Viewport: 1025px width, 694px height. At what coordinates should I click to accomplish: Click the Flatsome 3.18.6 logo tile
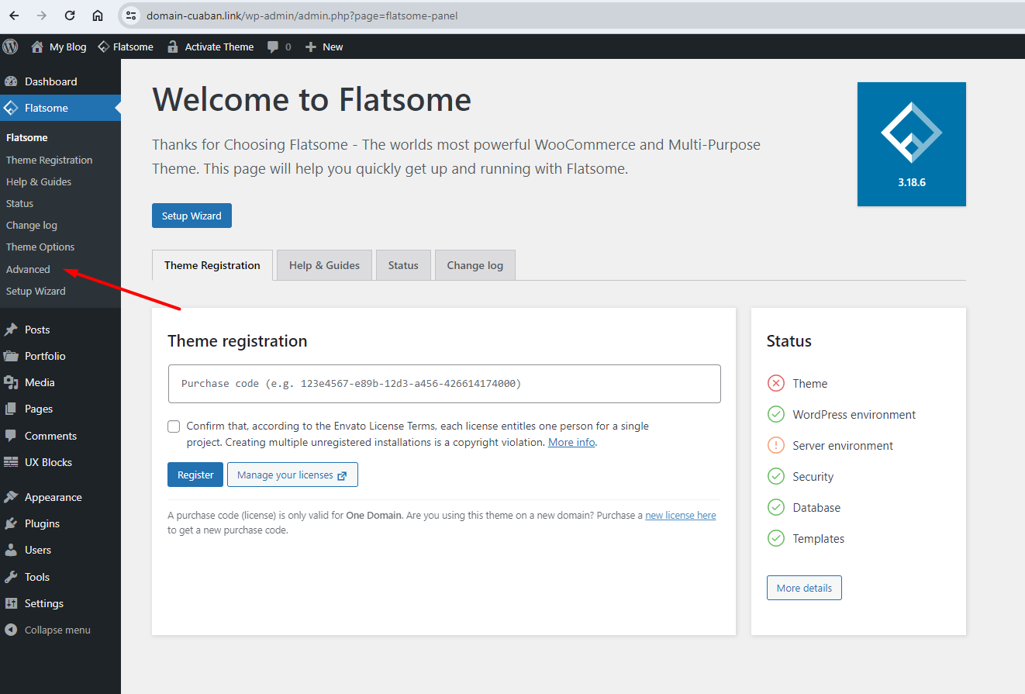coord(912,144)
